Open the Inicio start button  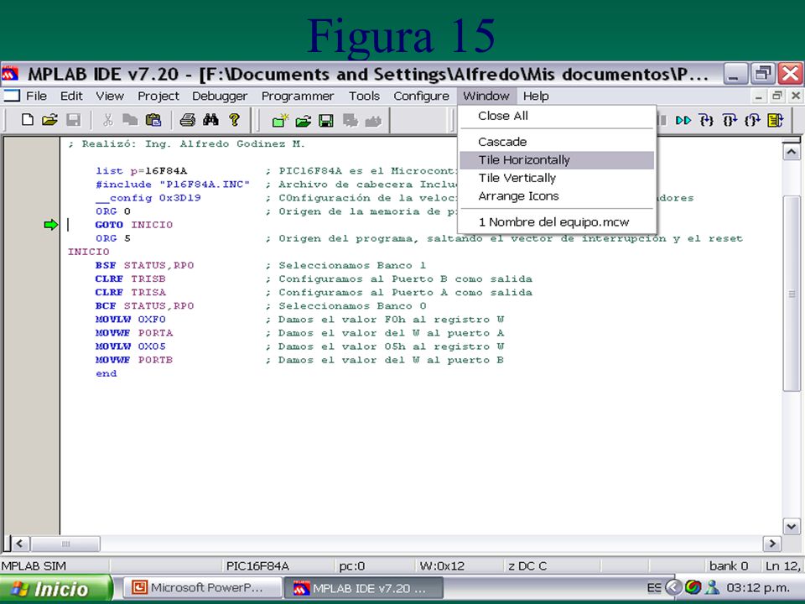55,588
